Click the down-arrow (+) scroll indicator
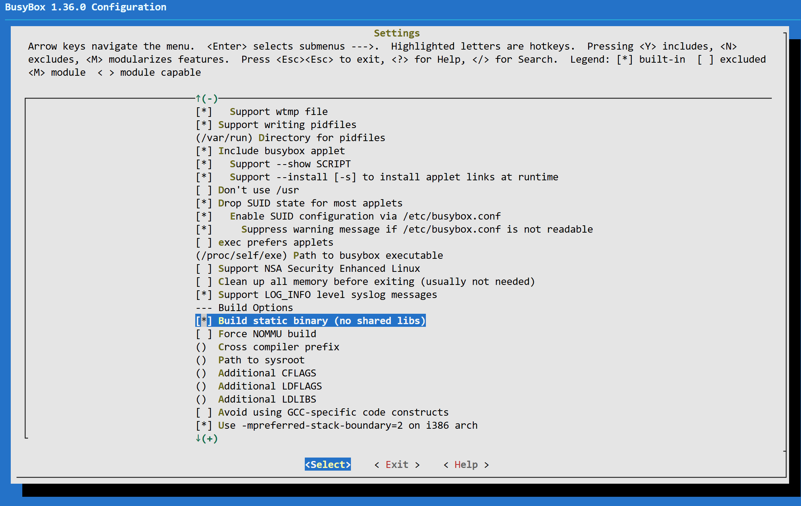The height and width of the screenshot is (506, 801). (207, 438)
